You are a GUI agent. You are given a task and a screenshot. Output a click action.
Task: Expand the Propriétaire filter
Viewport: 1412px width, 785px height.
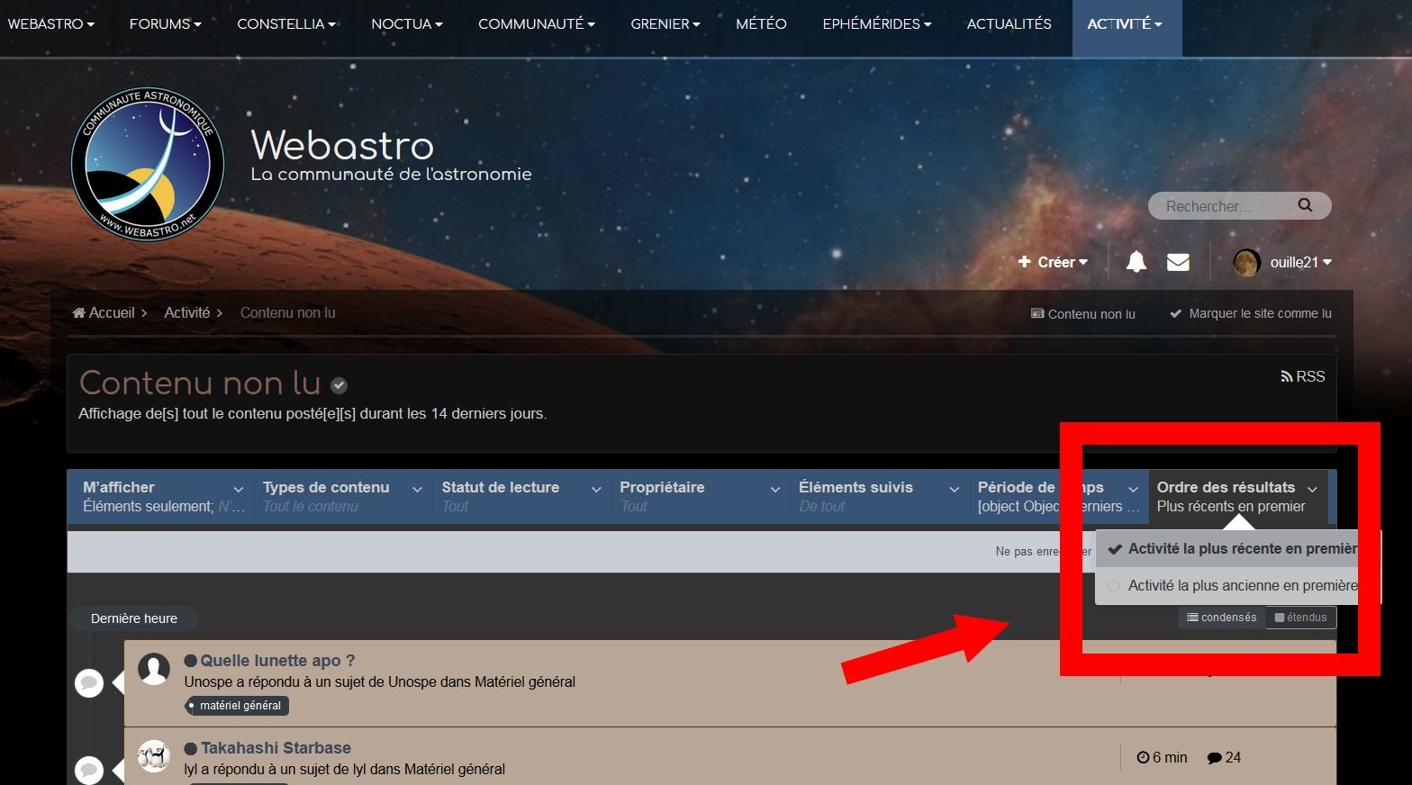tap(700, 496)
